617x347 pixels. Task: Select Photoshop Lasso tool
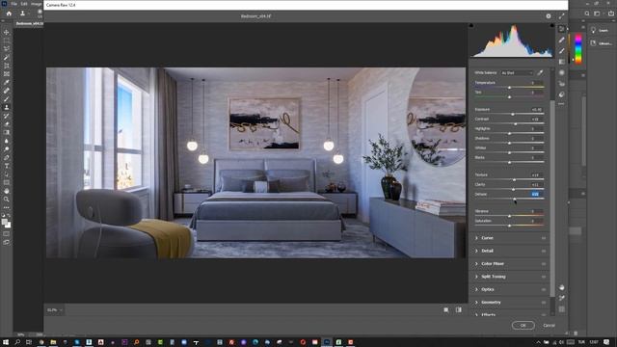point(7,49)
